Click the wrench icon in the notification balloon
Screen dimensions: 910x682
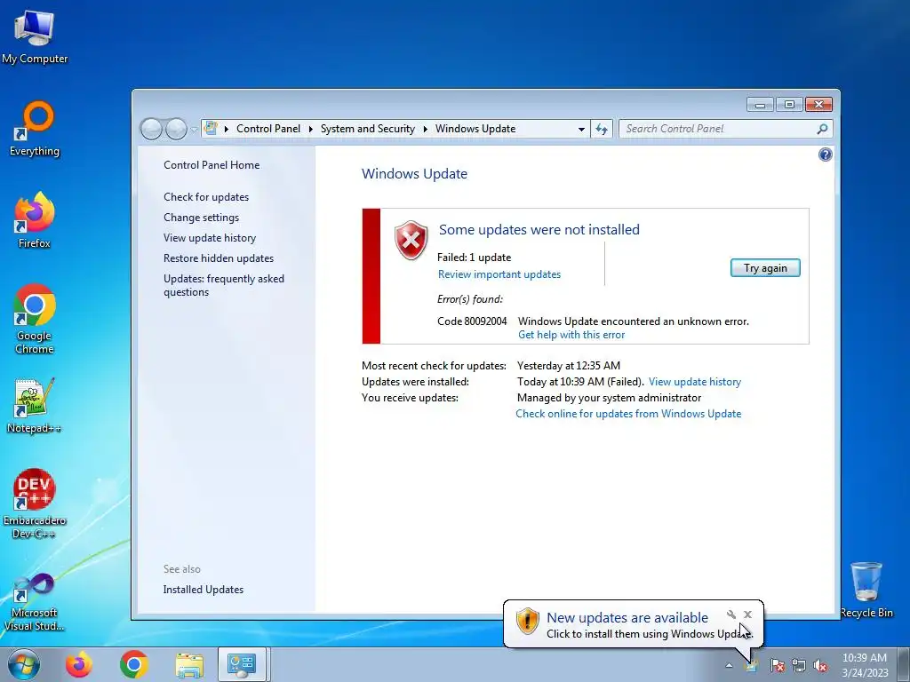tap(731, 615)
